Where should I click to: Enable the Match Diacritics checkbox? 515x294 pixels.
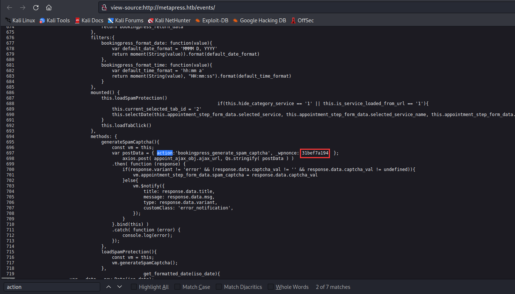point(219,287)
